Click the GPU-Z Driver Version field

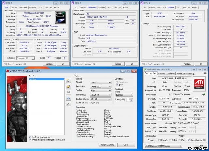(182, 123)
